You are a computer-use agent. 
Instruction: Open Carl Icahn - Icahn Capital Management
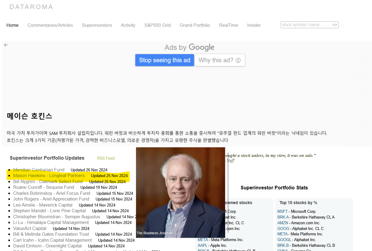pyautogui.click(x=53, y=240)
